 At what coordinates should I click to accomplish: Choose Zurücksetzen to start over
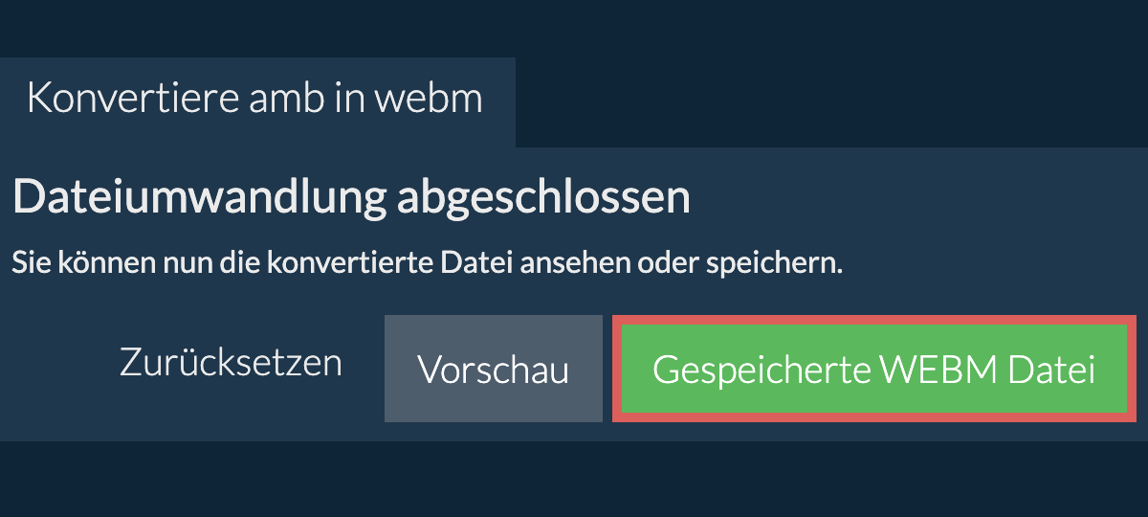231,363
